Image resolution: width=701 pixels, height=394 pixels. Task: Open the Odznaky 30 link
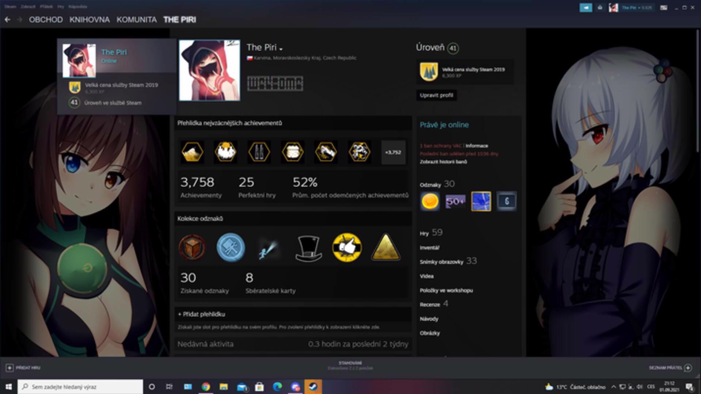(x=437, y=184)
